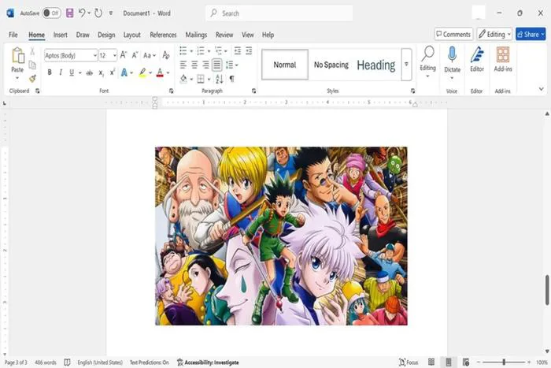The image size is (551, 368).
Task: Switch to Read Mode view icon
Action: (431, 362)
